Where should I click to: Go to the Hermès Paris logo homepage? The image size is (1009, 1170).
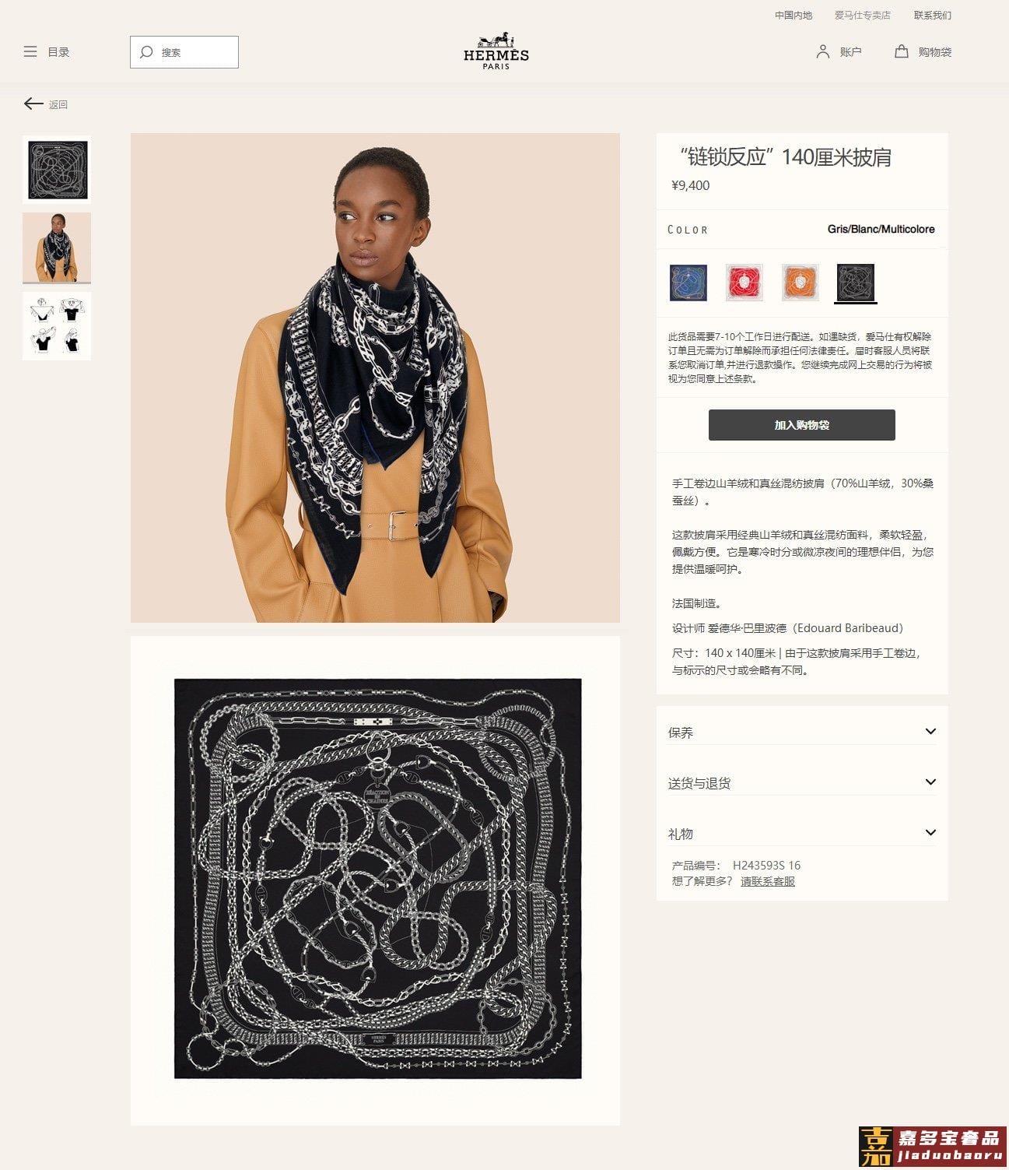[x=496, y=51]
